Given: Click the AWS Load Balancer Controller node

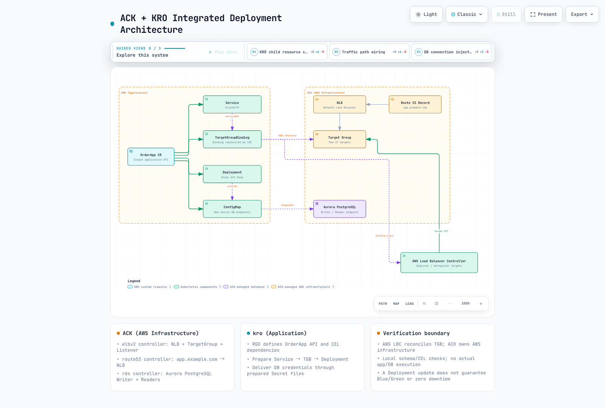Looking at the screenshot, I should coord(439,263).
